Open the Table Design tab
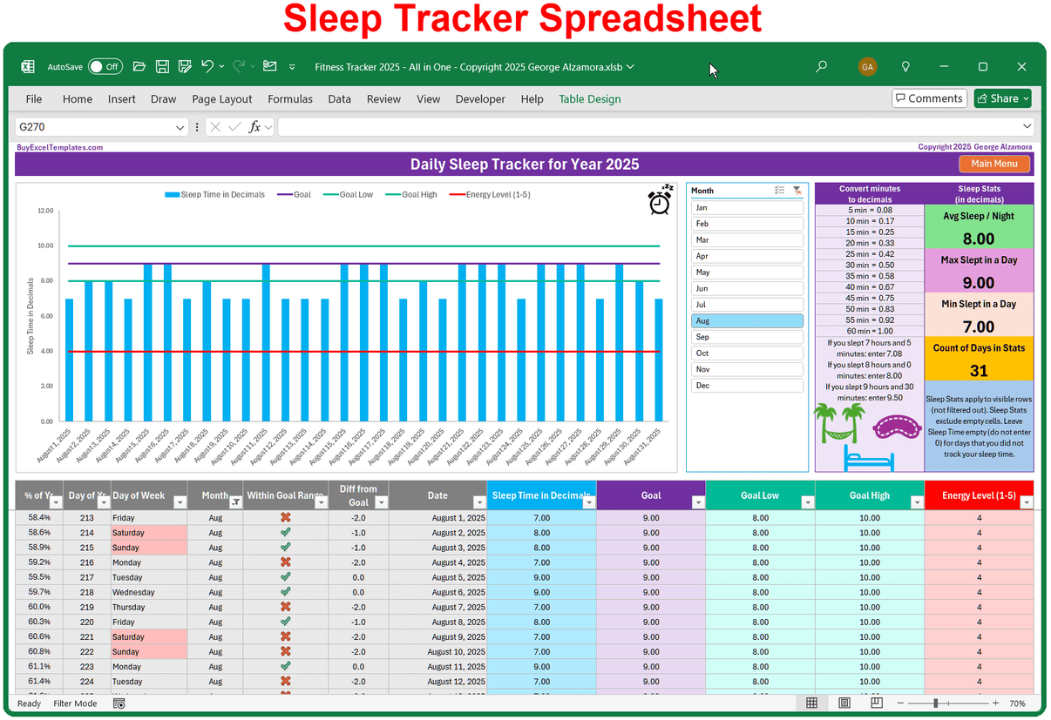The height and width of the screenshot is (720, 1051). coord(589,98)
